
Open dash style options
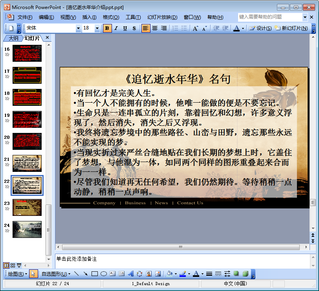click(x=218, y=274)
